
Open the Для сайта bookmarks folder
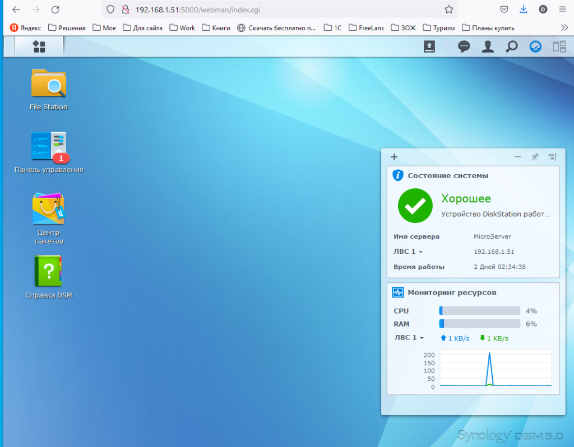click(x=143, y=28)
